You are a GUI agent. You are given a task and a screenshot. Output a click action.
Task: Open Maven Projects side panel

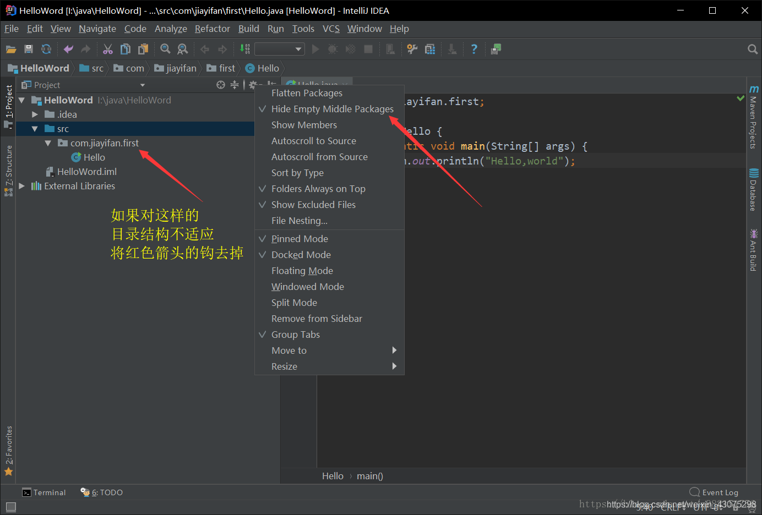click(x=753, y=117)
